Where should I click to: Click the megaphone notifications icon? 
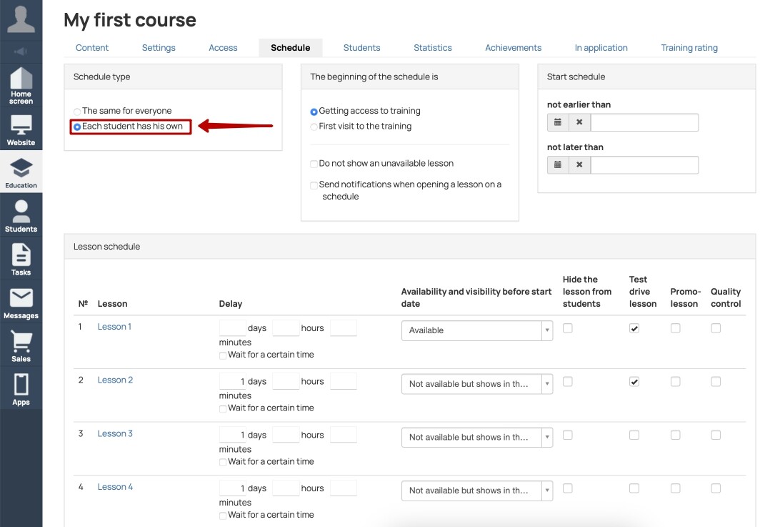(21, 51)
